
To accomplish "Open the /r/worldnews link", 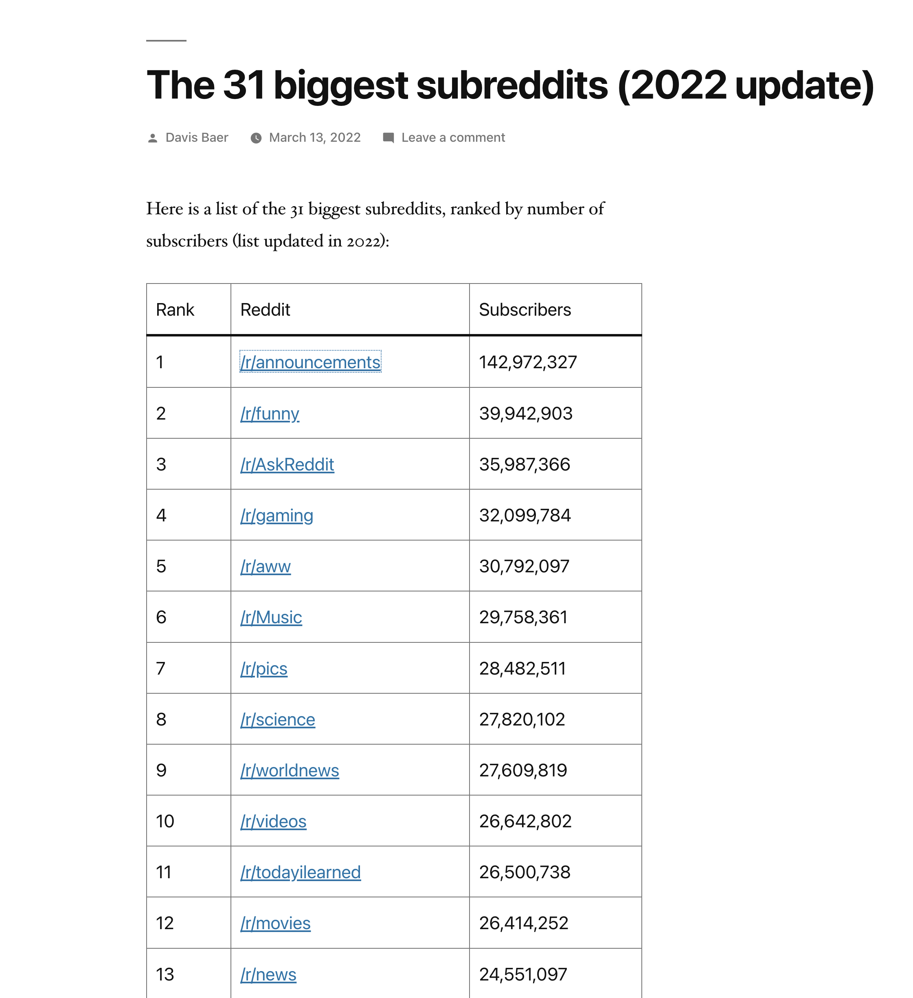I will (290, 770).
